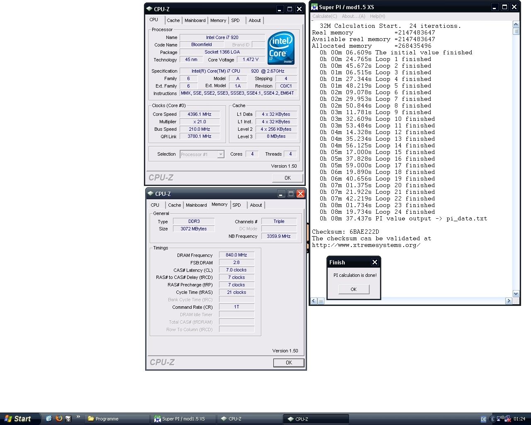The width and height of the screenshot is (531, 425).
Task: Click the Multiplier value 'x 21.0'
Action: click(x=200, y=122)
